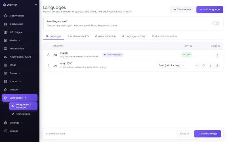Viewport: 227px width, 142px height.
Task: Click the Add language button
Action: coord(210,10)
